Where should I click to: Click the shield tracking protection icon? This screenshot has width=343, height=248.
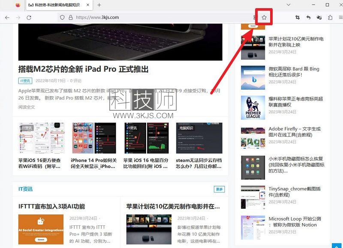(x=62, y=18)
